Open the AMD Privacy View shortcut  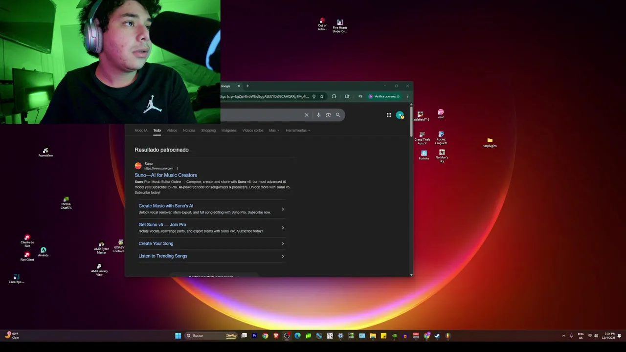[99, 270]
